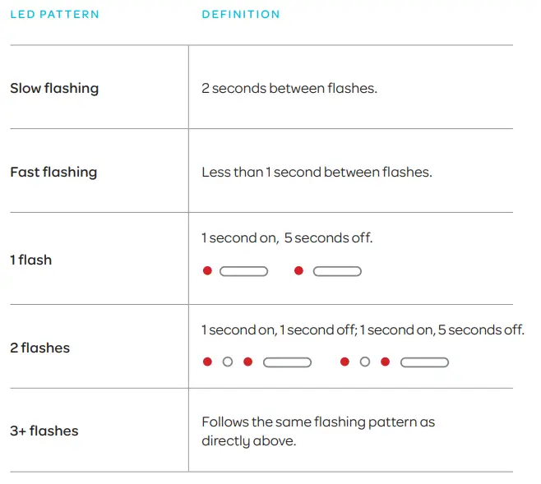The image size is (541, 484).
Task: Click the "1 flash" row label
Action: pyautogui.click(x=31, y=260)
